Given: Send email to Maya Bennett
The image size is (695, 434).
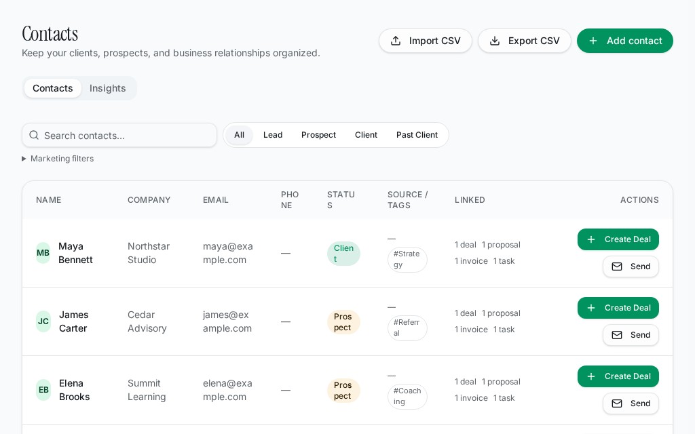Looking at the screenshot, I should point(631,267).
